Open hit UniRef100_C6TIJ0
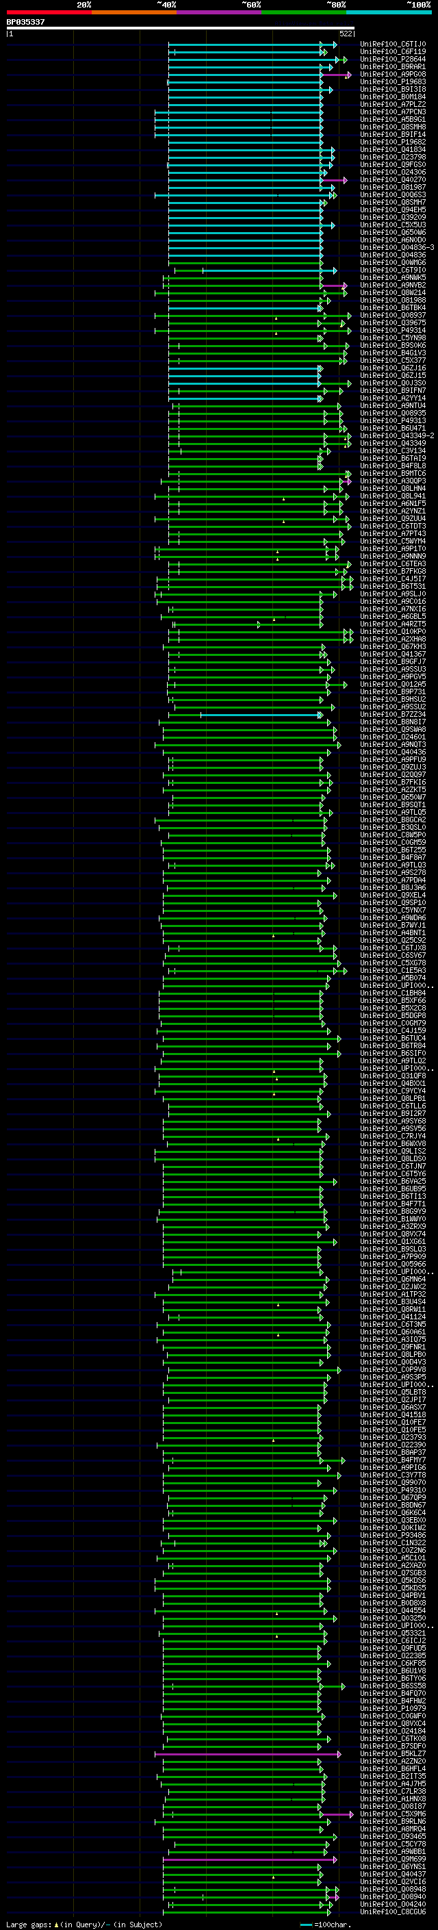This screenshot has width=438, height=1930. [392, 45]
